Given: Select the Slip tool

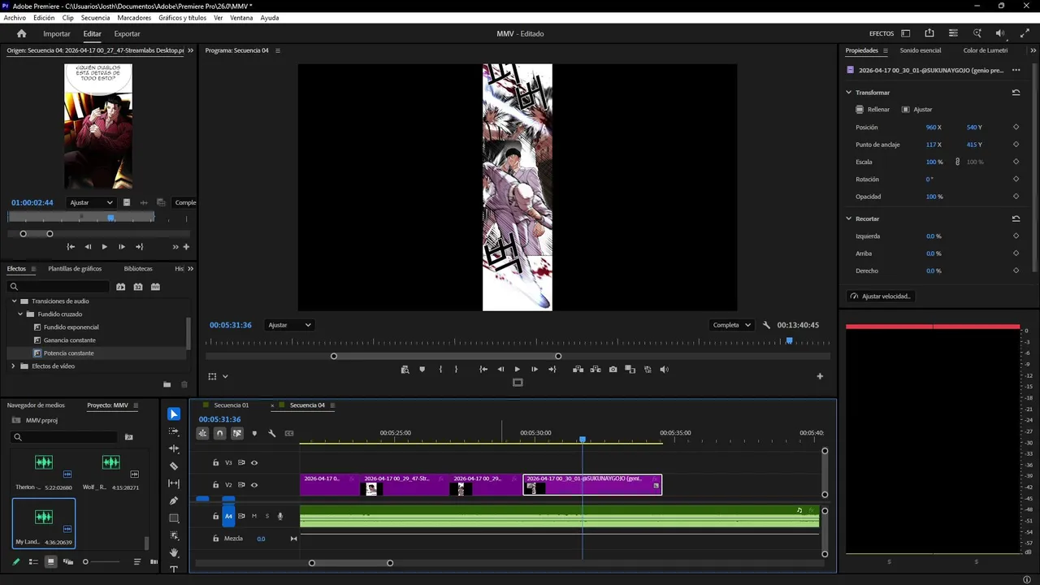Looking at the screenshot, I should [174, 483].
